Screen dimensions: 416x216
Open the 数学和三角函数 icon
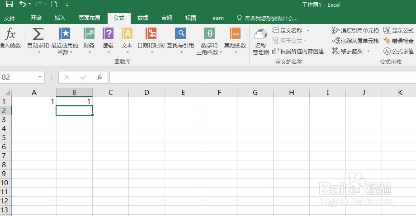click(x=209, y=34)
